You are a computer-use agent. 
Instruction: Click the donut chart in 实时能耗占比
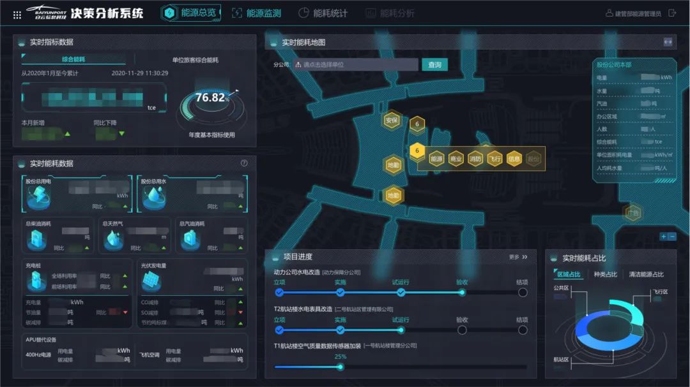pyautogui.click(x=610, y=325)
